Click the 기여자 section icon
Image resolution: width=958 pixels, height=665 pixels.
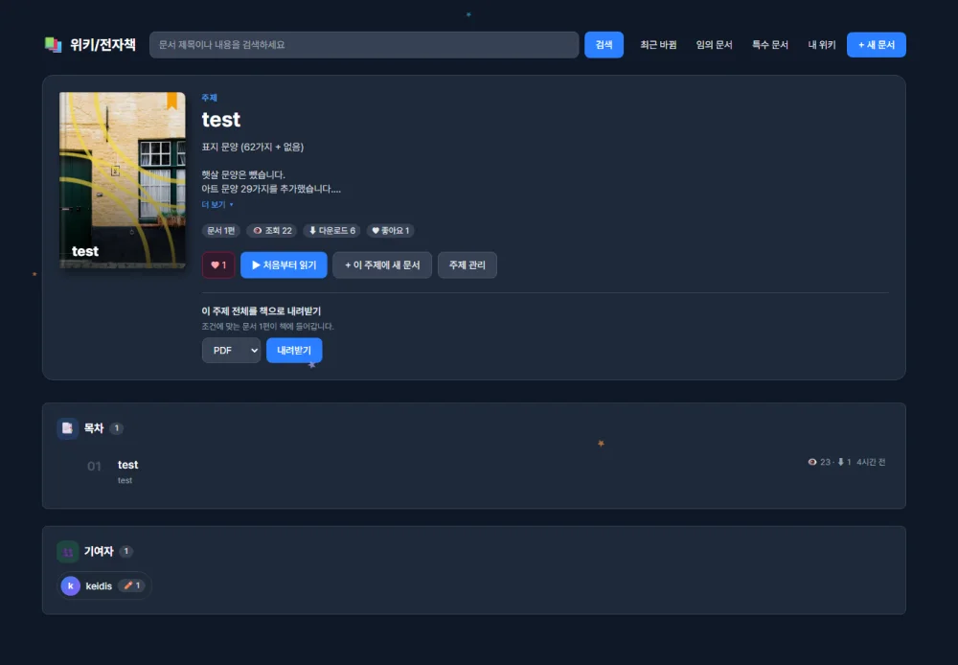click(x=67, y=552)
